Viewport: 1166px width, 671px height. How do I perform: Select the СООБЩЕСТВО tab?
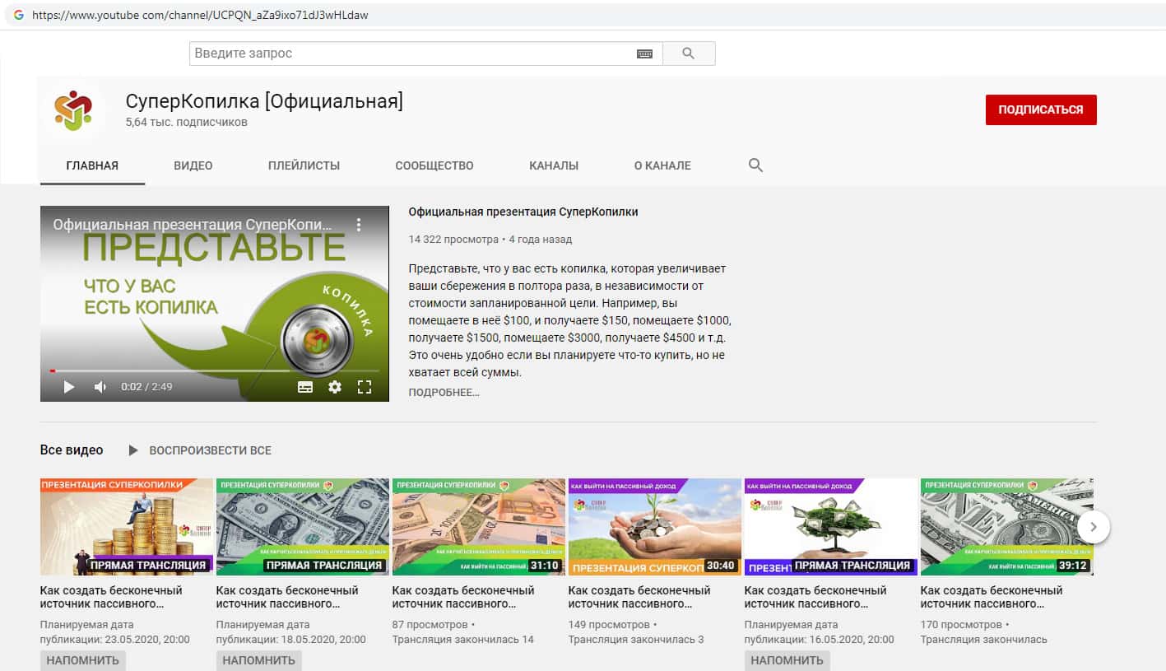pyautogui.click(x=434, y=165)
